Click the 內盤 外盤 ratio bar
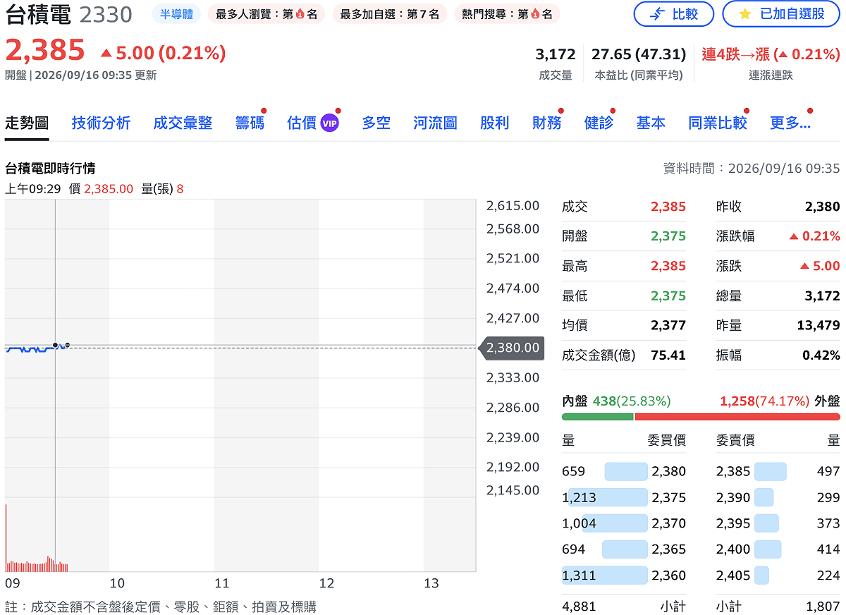 click(x=701, y=417)
